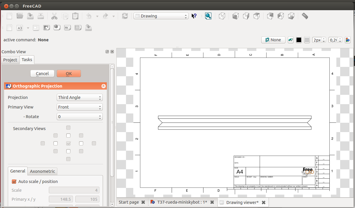Click the axonometric wireframe cube view icon
The width and height of the screenshot is (355, 208).
[222, 16]
